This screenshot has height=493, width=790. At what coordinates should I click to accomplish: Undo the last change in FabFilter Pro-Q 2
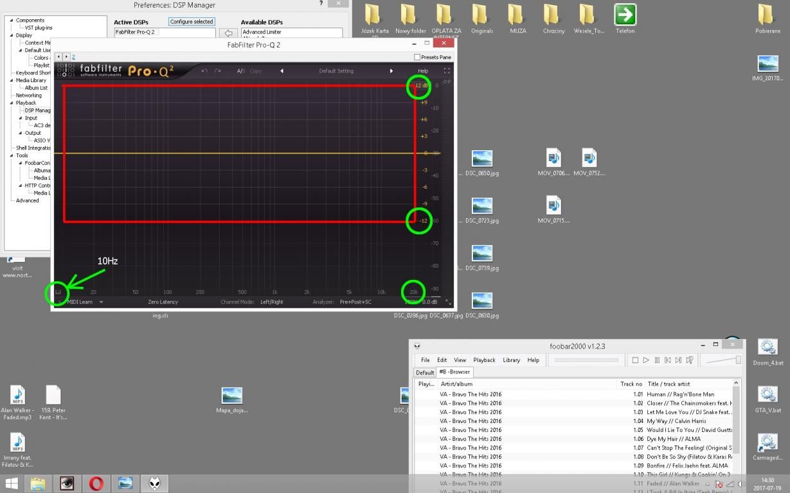point(204,71)
